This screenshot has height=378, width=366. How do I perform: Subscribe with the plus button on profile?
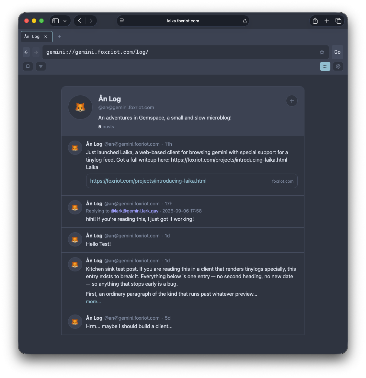(x=292, y=101)
